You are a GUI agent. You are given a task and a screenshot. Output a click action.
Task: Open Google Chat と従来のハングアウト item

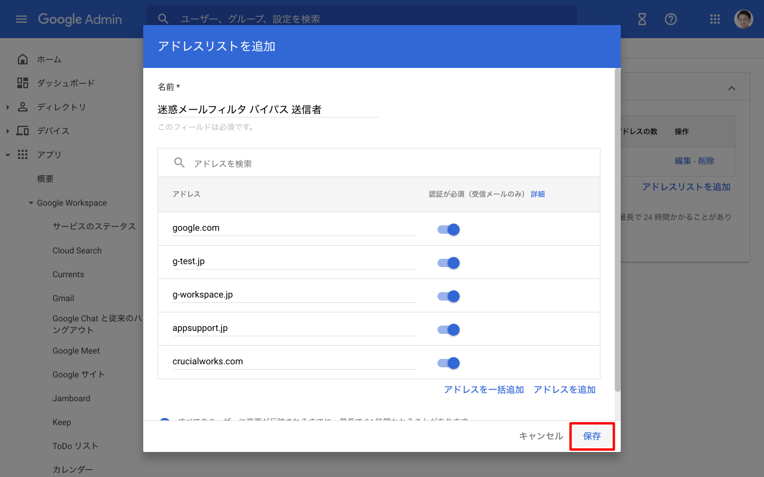[97, 324]
